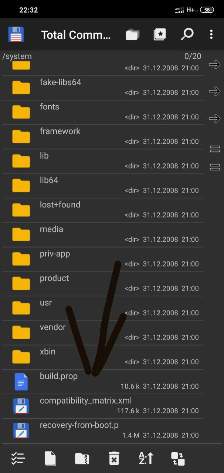Open the A-Z sort order button
The height and width of the screenshot is (473, 224).
tap(146, 459)
